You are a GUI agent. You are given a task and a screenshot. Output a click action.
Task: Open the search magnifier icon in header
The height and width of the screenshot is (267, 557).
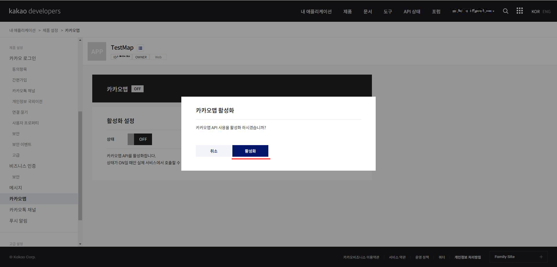(505, 11)
